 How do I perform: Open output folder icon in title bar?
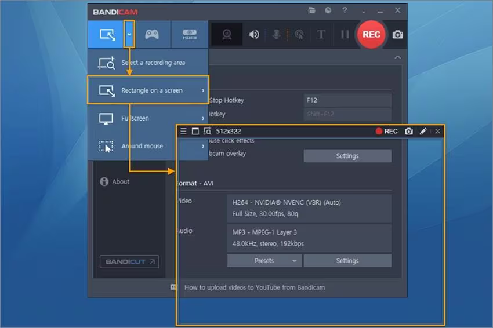[x=311, y=10]
